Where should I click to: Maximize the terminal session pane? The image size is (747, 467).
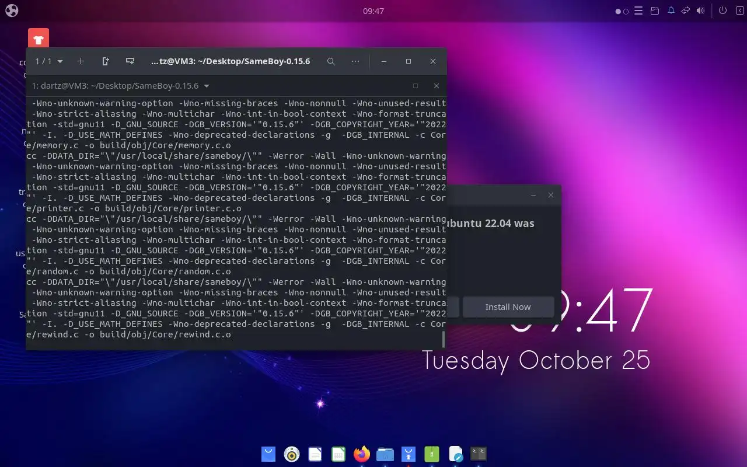click(x=416, y=86)
